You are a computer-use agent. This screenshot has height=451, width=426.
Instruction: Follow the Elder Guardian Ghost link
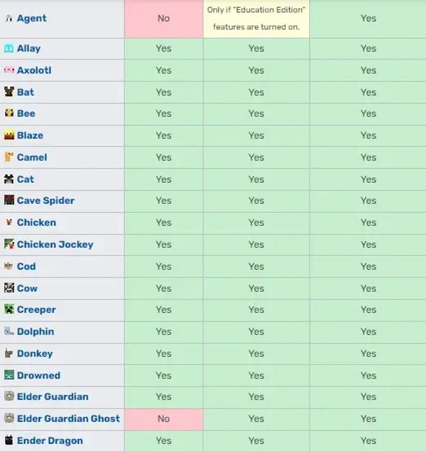tap(68, 418)
